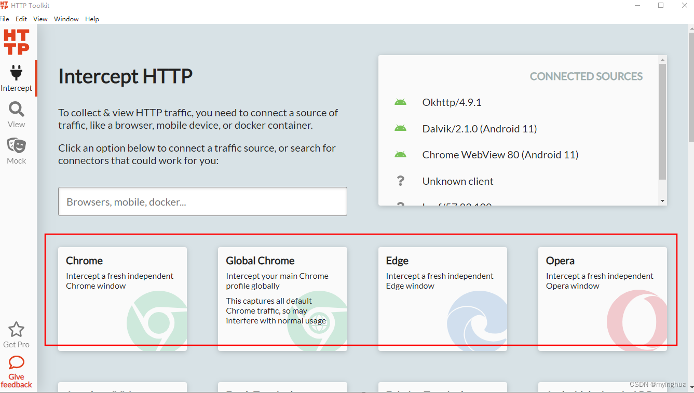Click scrollbar down arrow in Connected Sources

click(x=662, y=201)
